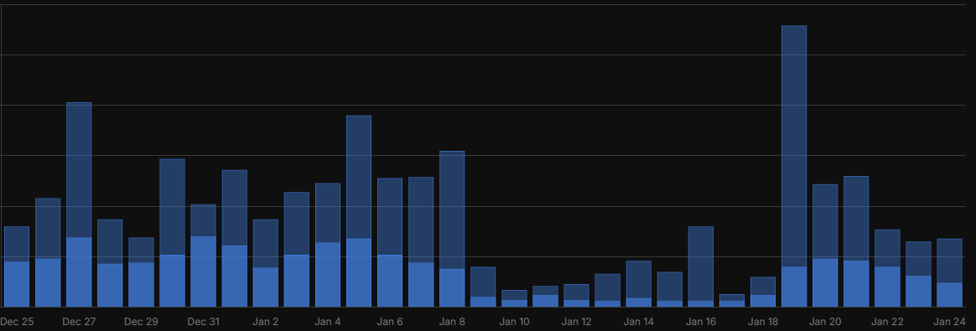Select the bar for Dec 25
This screenshot has width=976, height=331.
(x=17, y=267)
